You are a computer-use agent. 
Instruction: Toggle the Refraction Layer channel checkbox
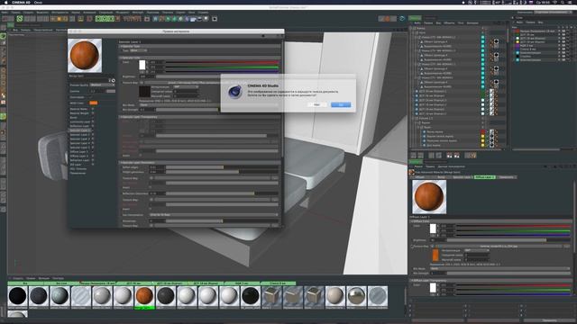pyautogui.click(x=93, y=160)
